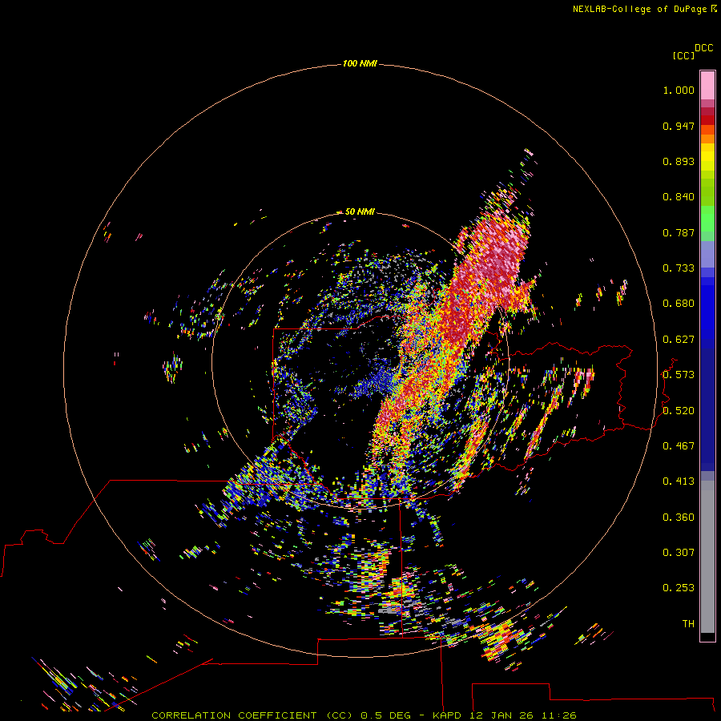Select the 0.947 scale value
721x721 pixels.
coord(679,126)
